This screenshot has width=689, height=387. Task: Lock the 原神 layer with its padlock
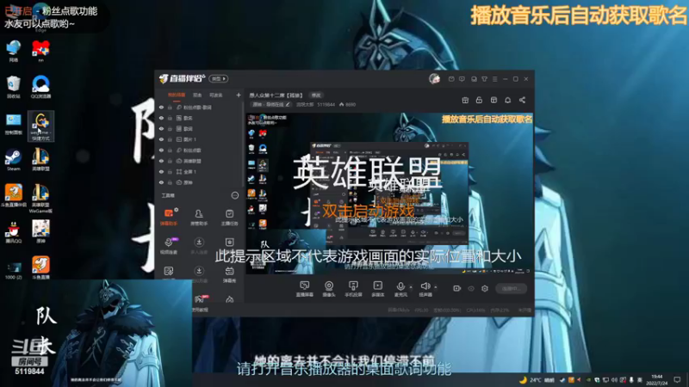pos(170,182)
